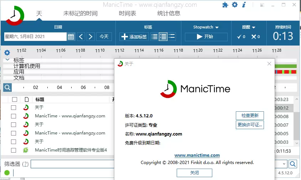Image resolution: width=301 pixels, height=180 pixels.
Task: Click the Internet Explorer icon in list row
Action: pyautogui.click(x=26, y=150)
